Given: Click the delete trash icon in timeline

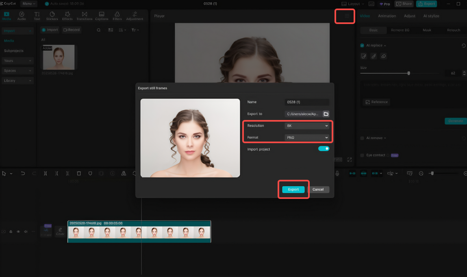Looking at the screenshot, I should coord(79,173).
